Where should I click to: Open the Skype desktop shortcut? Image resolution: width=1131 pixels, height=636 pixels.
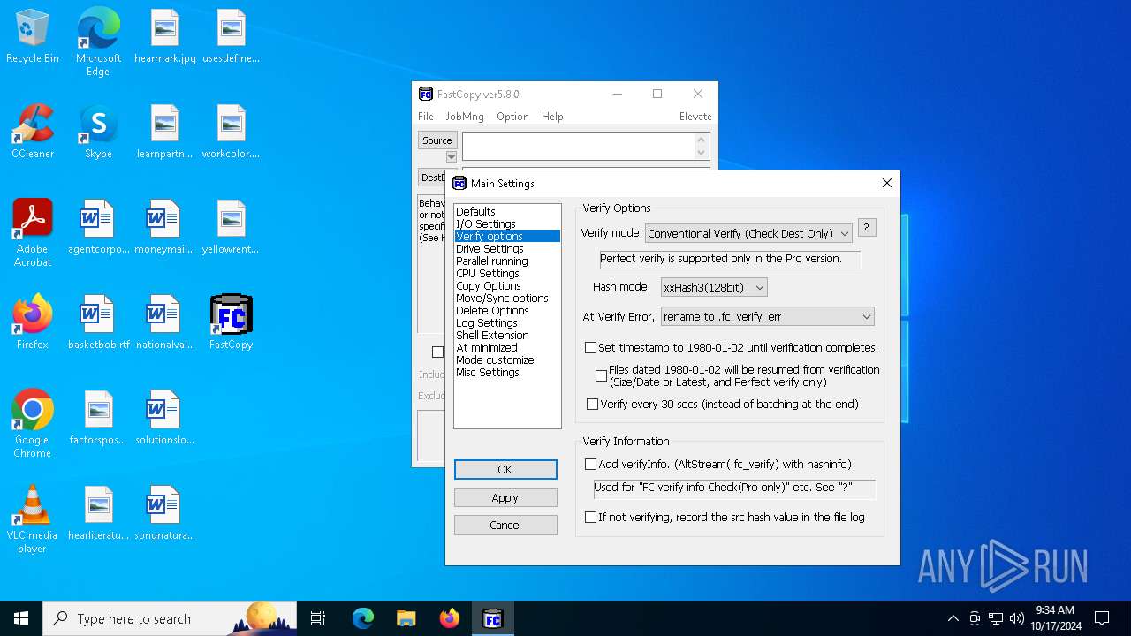point(98,132)
